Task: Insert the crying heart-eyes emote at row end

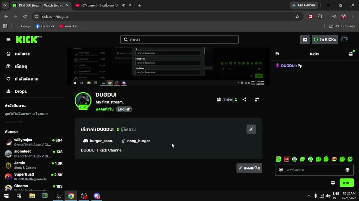Action: tap(350, 159)
